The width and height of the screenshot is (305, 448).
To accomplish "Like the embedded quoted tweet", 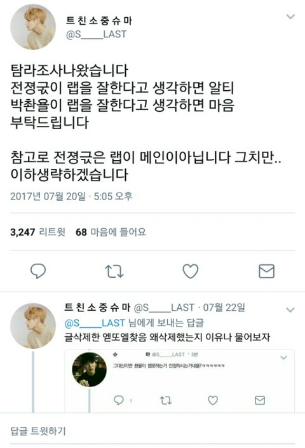I will coord(213,400).
